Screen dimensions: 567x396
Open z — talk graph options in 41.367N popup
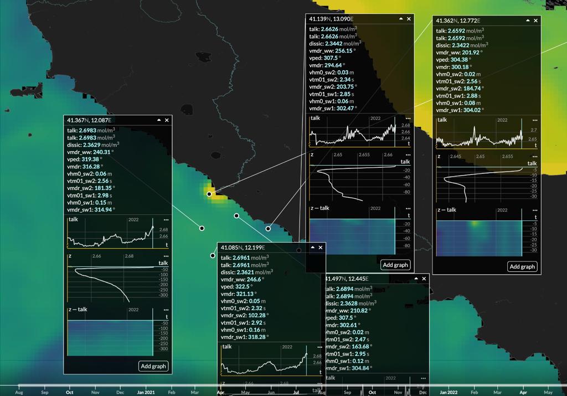[x=166, y=310]
